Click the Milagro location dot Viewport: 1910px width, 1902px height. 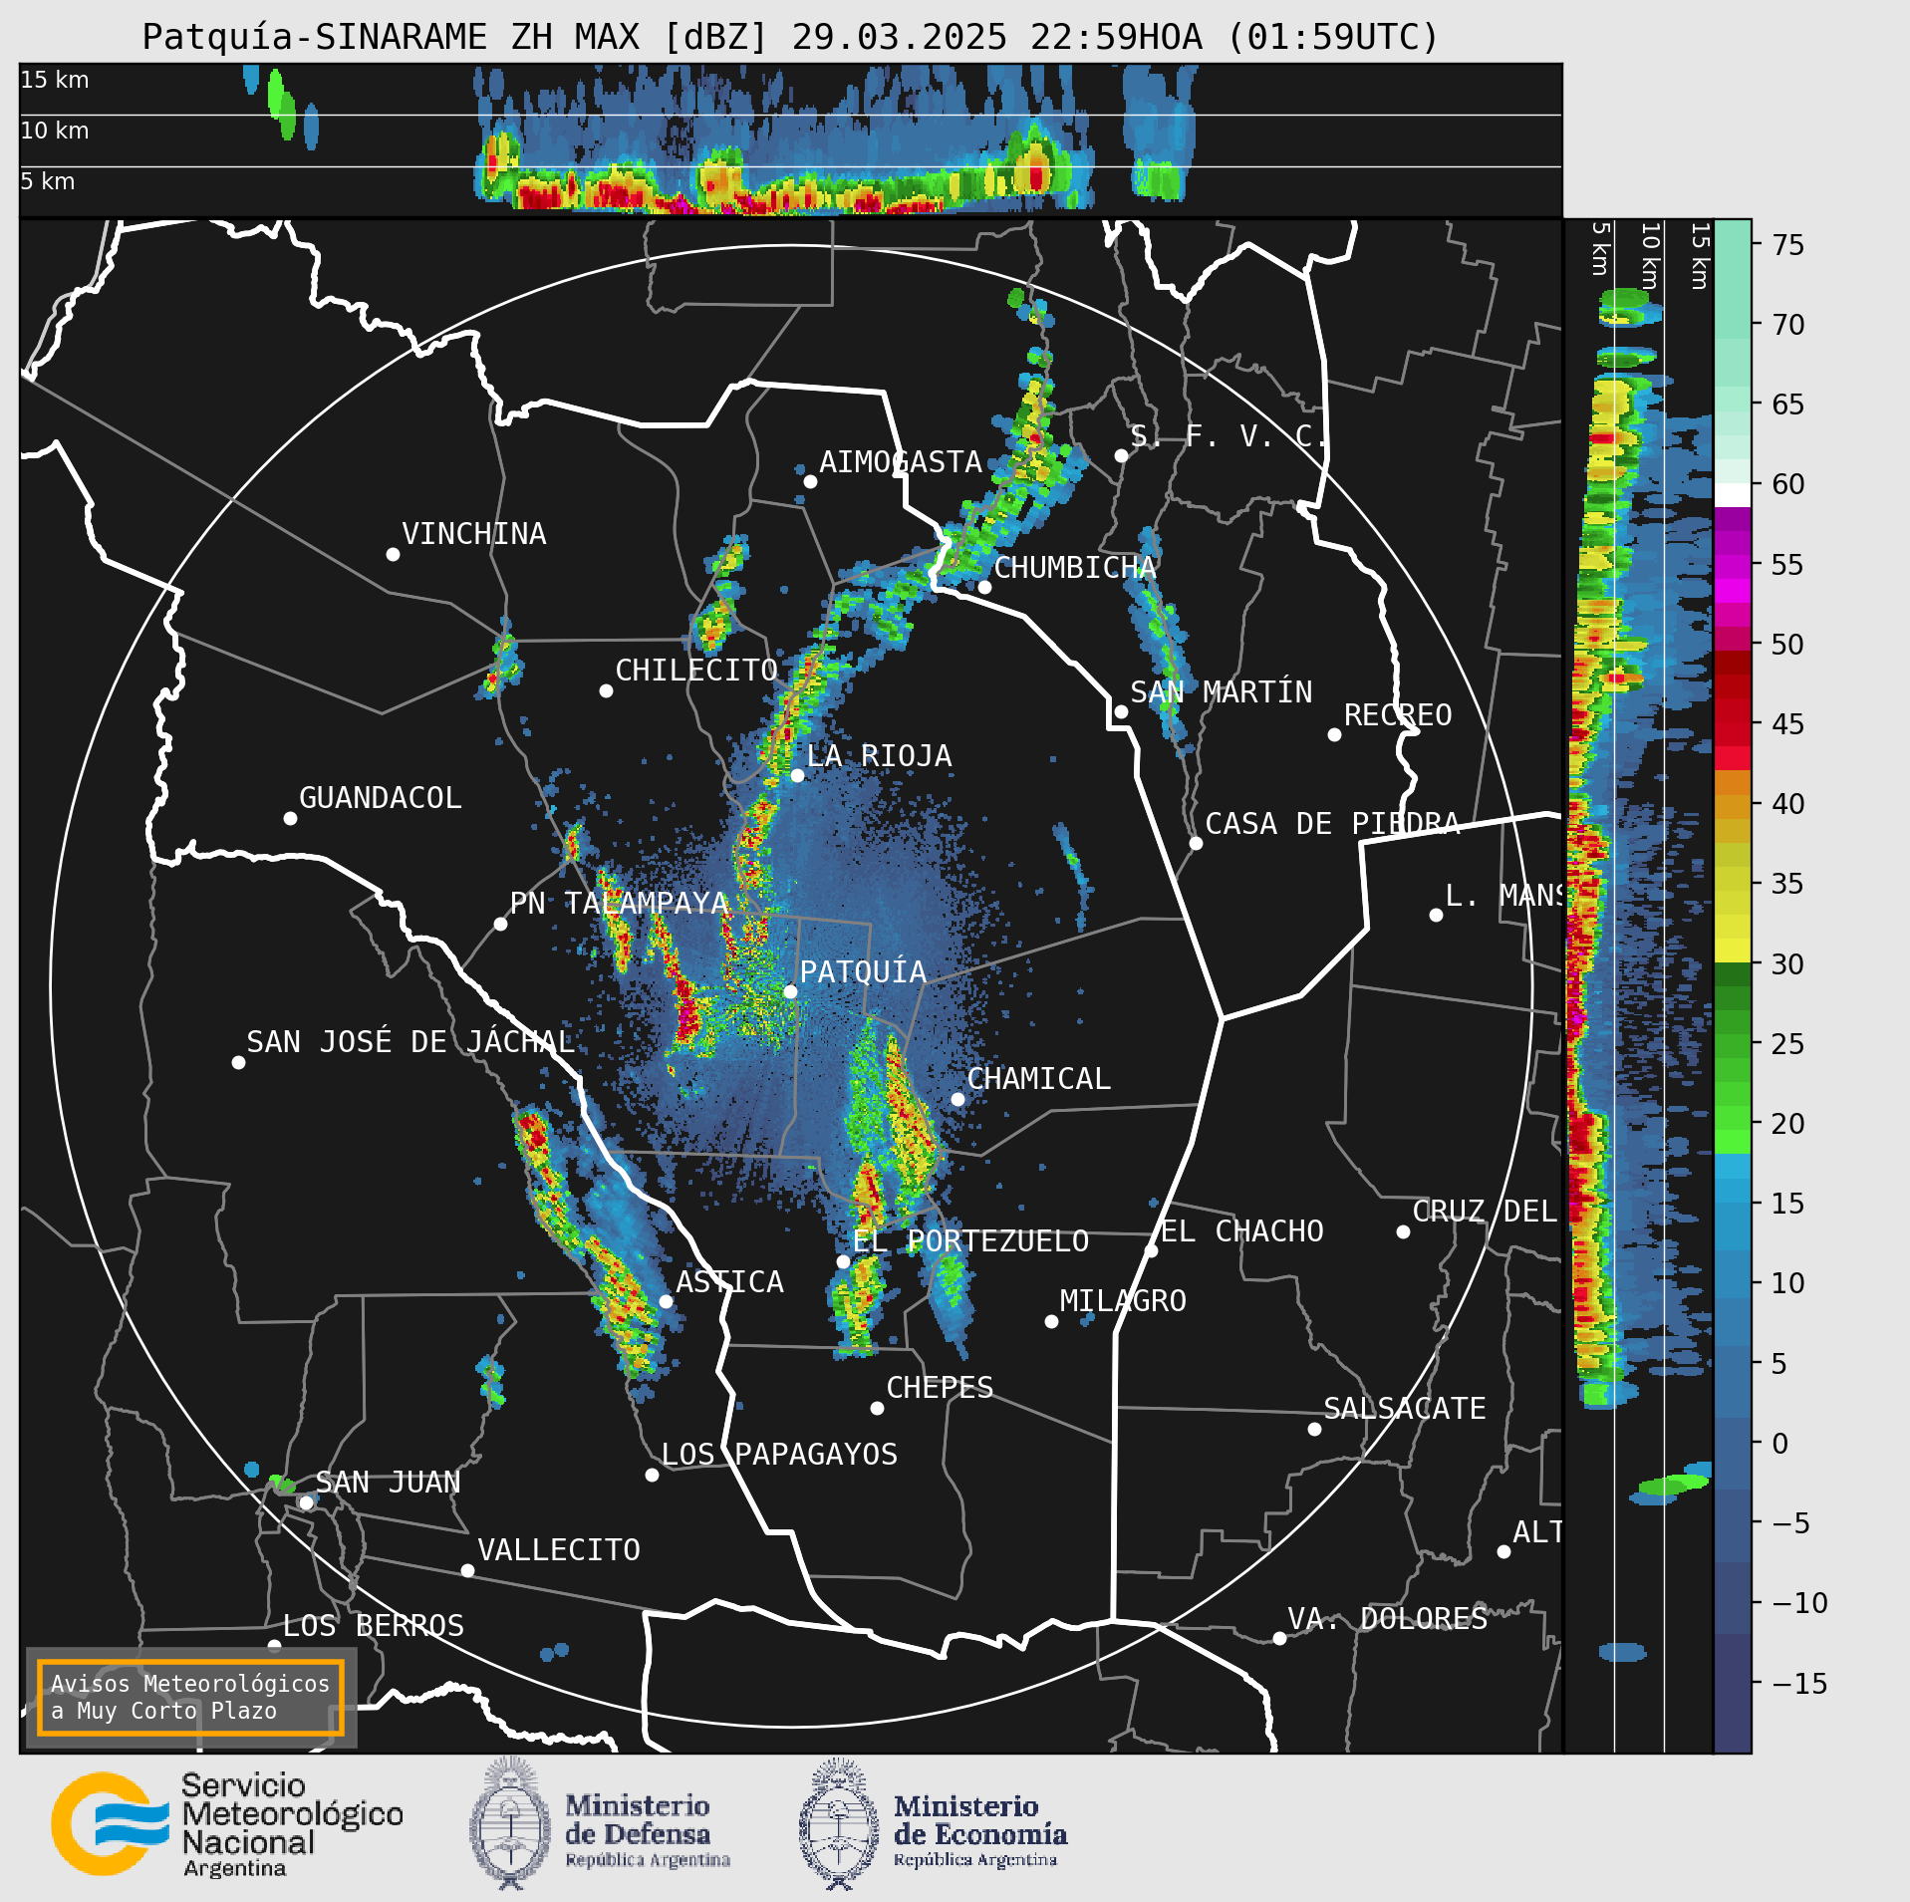tap(1051, 1321)
